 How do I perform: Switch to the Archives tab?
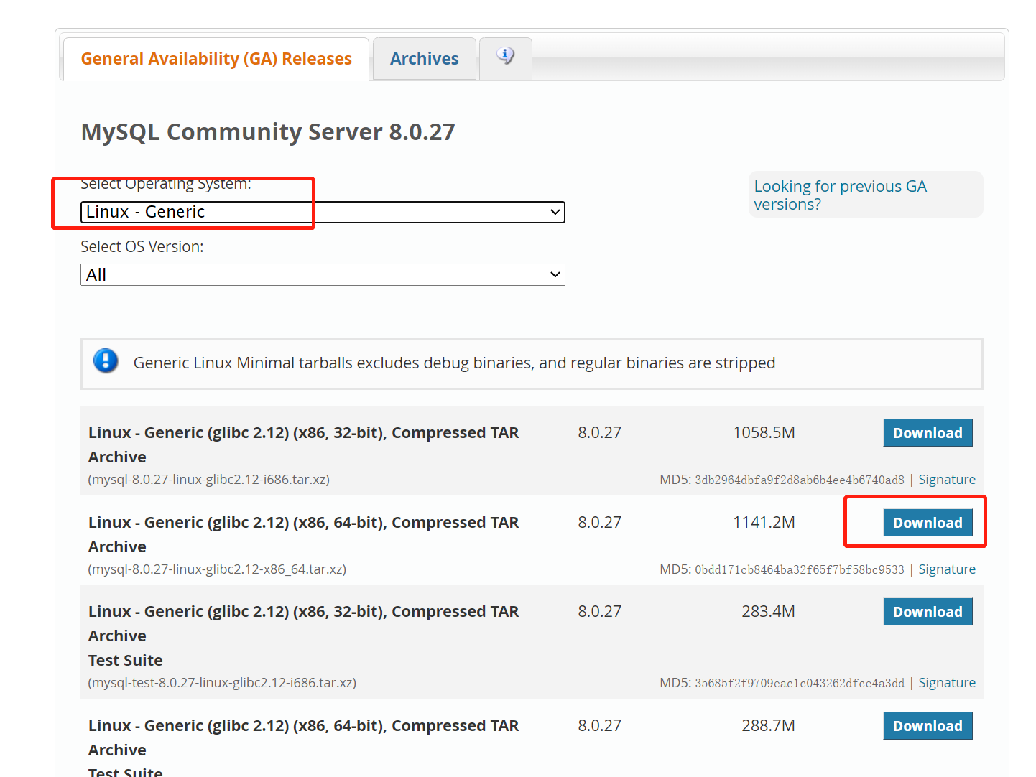(x=424, y=58)
